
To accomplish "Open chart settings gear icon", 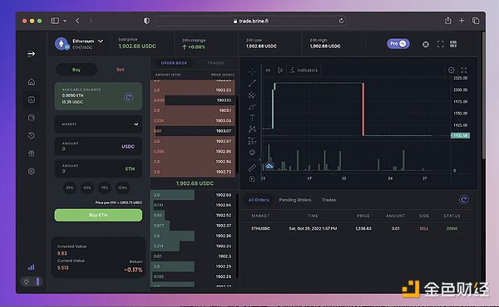I will coord(452,71).
